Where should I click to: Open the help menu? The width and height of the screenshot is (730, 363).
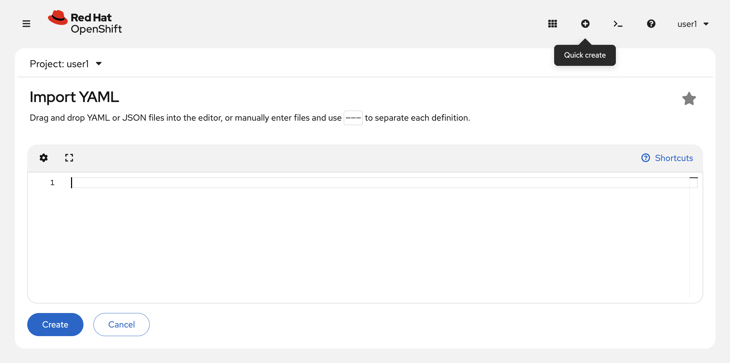point(651,23)
